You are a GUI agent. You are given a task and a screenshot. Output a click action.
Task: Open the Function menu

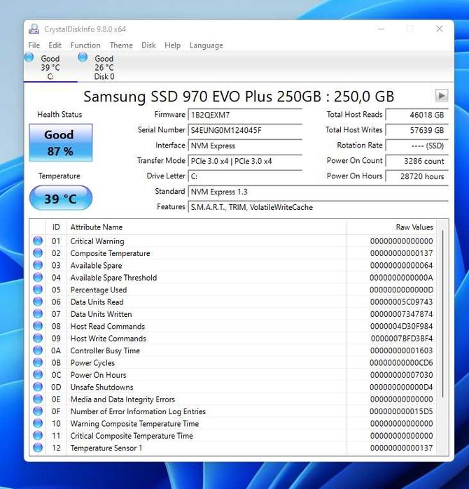[85, 45]
